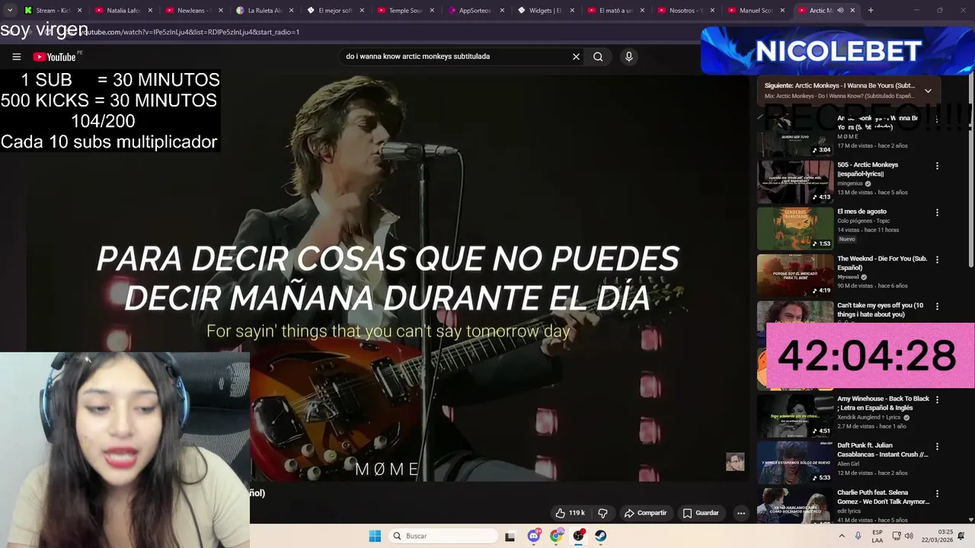Open the ESP LAA language switcher
The image size is (975, 548).
(x=877, y=536)
